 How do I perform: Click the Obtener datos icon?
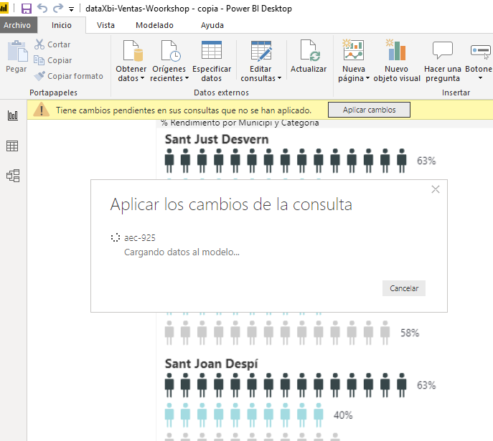132,50
